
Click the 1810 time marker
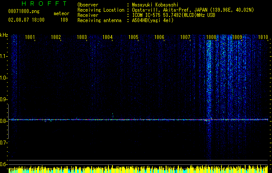[263, 37]
